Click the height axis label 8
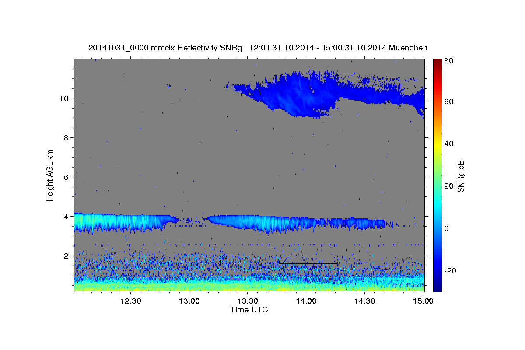Image resolution: width=525 pixels, height=350 pixels. pyautogui.click(x=66, y=137)
